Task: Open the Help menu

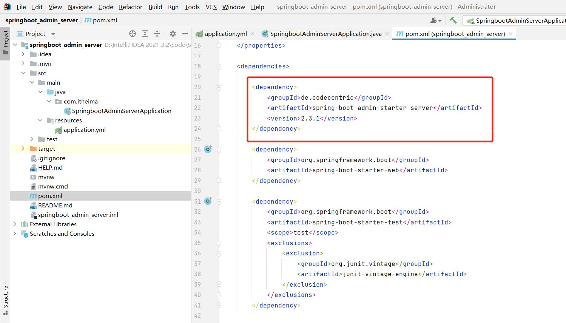Action: (258, 7)
